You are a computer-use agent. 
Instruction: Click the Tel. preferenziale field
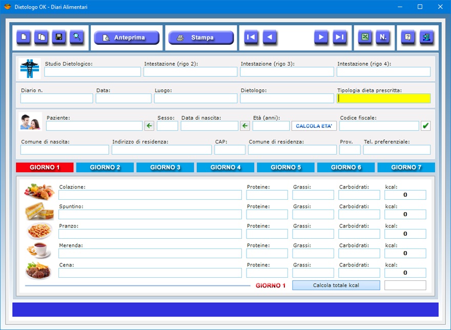coord(397,150)
